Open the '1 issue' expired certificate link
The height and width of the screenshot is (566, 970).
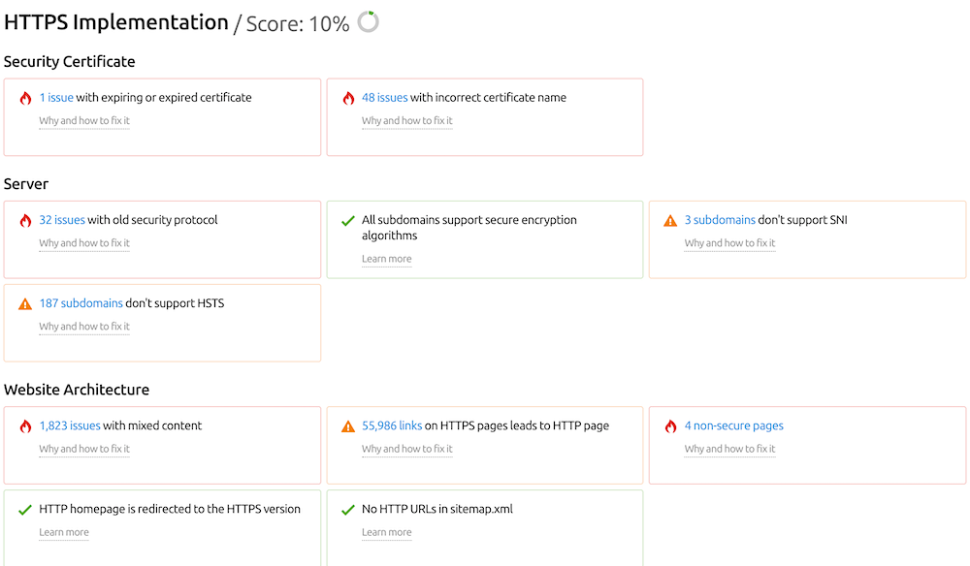56,98
